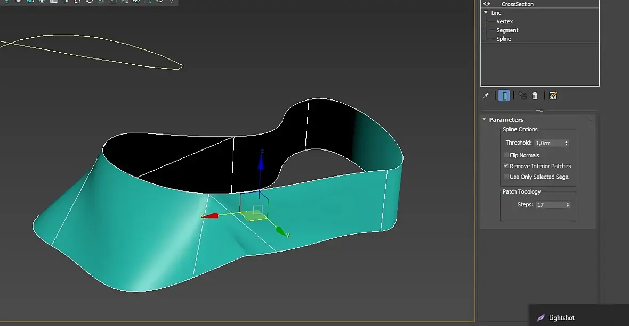Click the red X axis gizmo arrow
629x326 pixels.
(x=210, y=216)
